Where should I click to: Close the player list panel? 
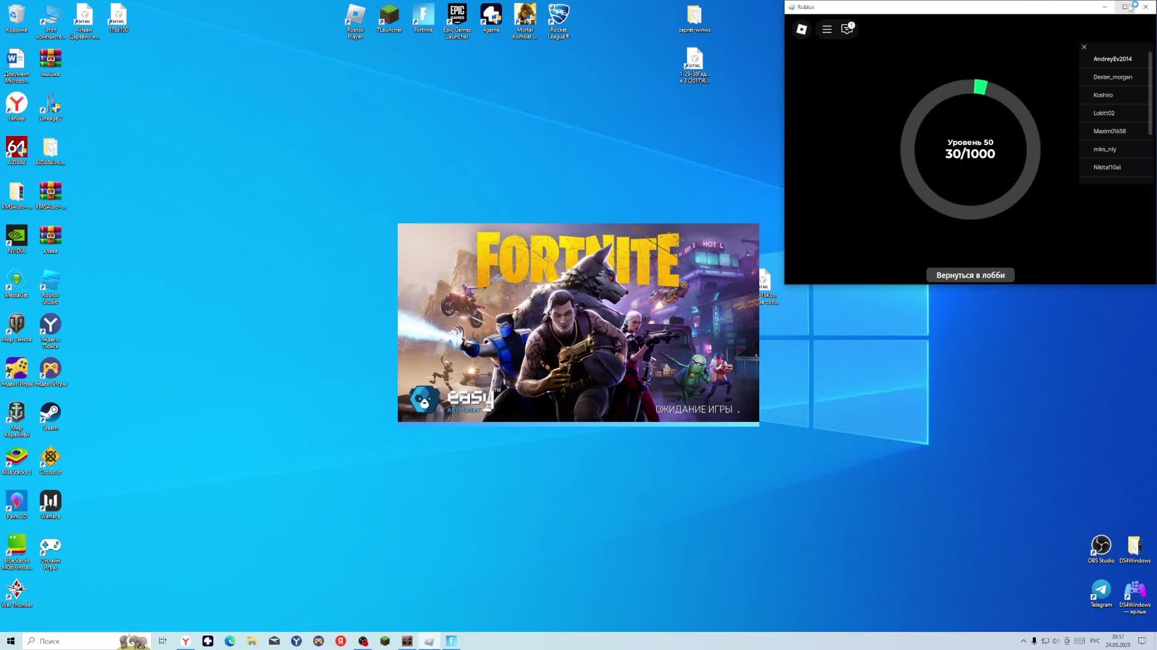1084,47
